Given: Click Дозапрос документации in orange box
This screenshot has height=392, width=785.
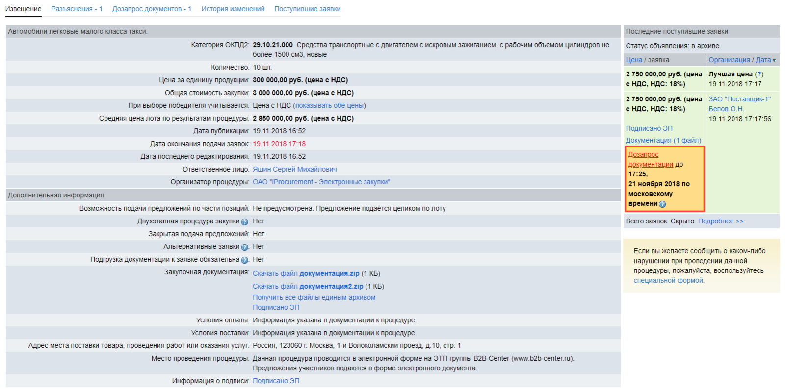Looking at the screenshot, I should (x=650, y=159).
